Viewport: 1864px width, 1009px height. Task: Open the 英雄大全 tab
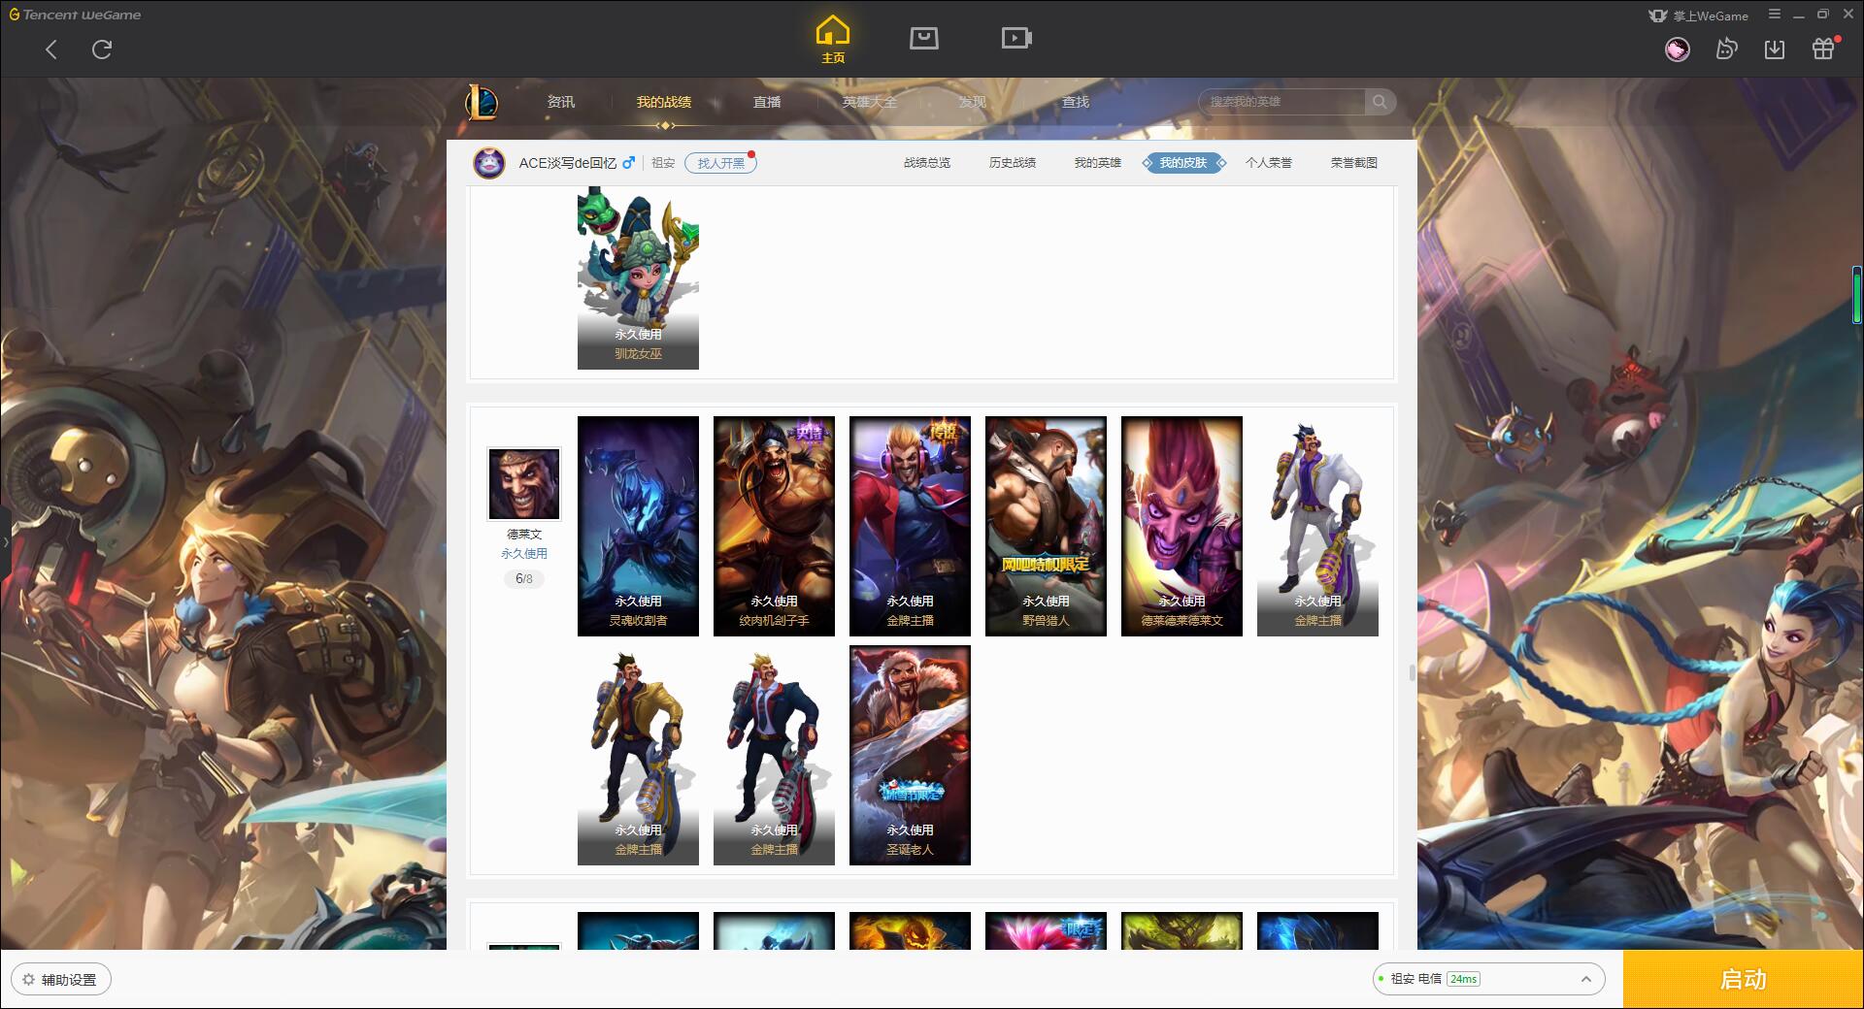(870, 102)
